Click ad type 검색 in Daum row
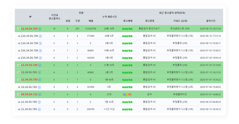The image size is (239, 124). click(x=149, y=94)
